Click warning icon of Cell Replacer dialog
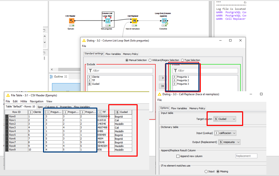 tap(159, 94)
